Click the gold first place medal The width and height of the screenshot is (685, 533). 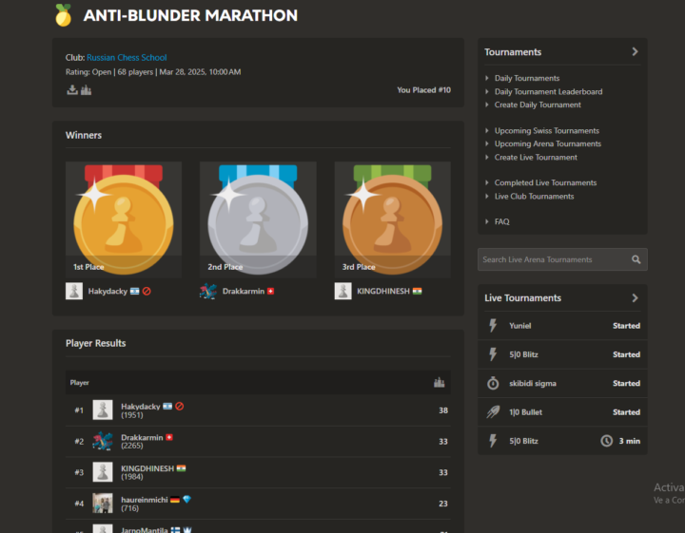(x=123, y=219)
